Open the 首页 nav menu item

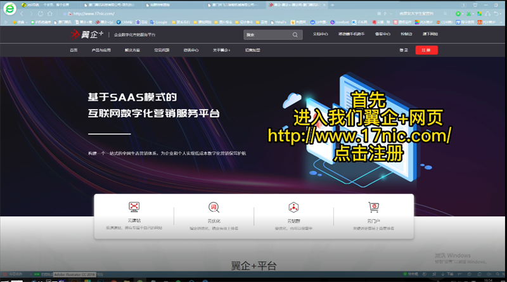point(74,50)
